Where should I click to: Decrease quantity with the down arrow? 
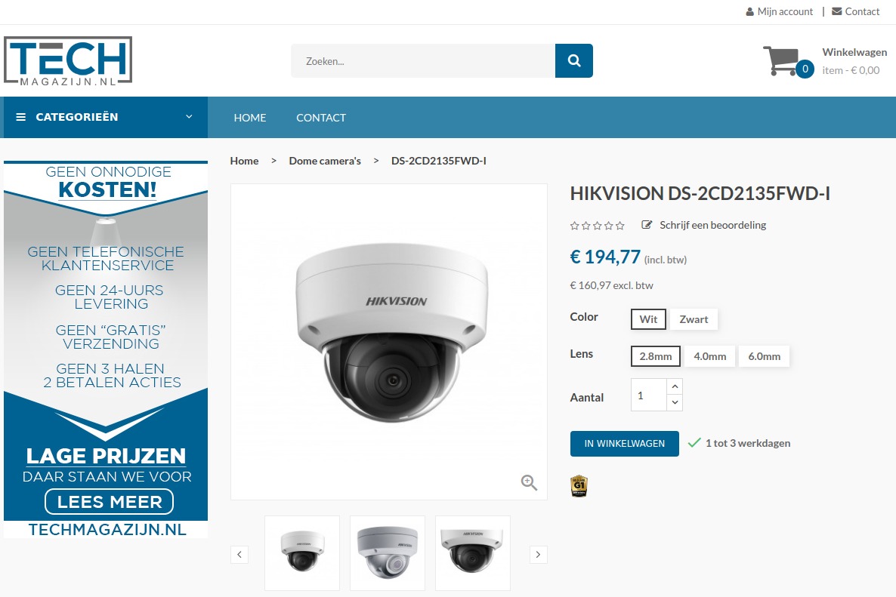pos(675,402)
